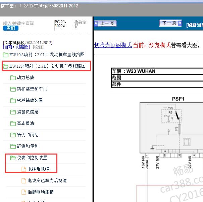This screenshot has height=202, width=203.
Task: Click document icon next to 电致变色车内后视镜
Action: coord(24,180)
